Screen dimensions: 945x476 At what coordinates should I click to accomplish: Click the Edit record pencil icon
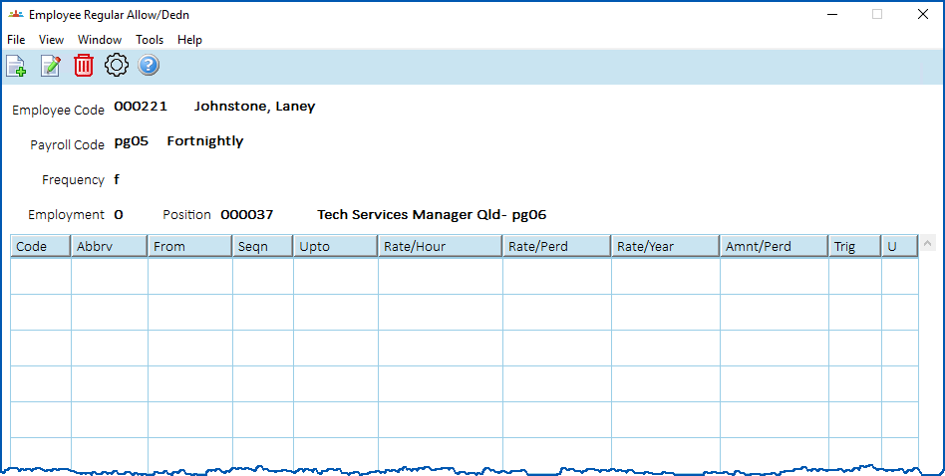pyautogui.click(x=51, y=66)
